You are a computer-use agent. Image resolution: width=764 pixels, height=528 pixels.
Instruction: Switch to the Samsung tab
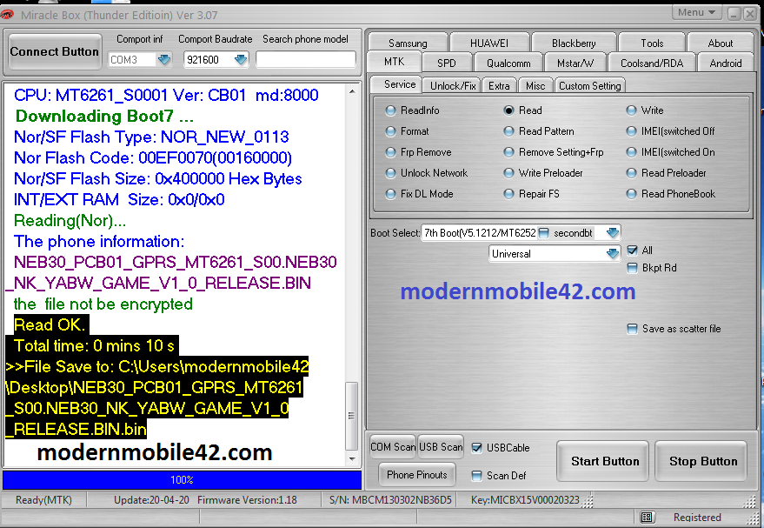coord(408,43)
